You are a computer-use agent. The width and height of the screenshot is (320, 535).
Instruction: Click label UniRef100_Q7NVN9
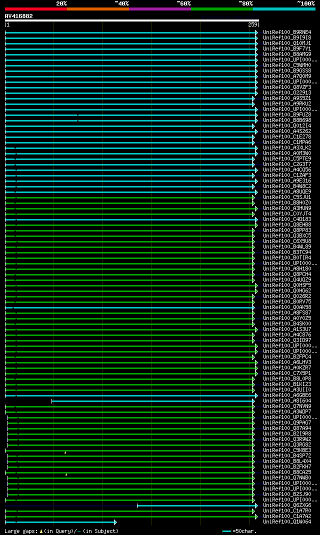[287, 406]
